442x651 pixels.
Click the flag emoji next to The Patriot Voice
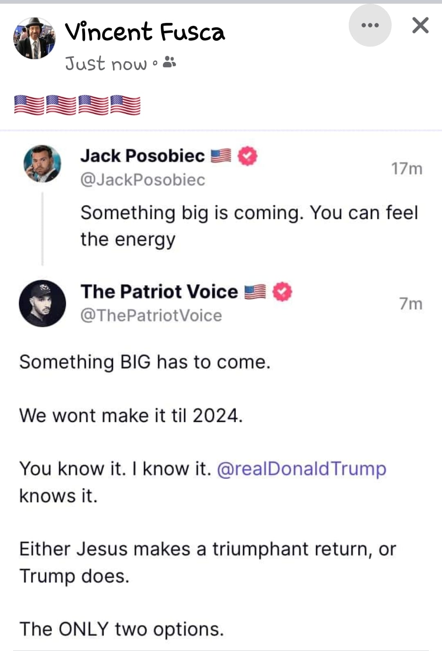coord(255,292)
